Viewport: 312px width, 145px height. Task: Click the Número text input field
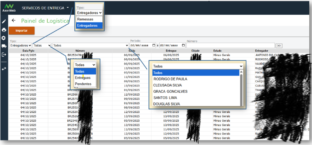pyautogui.click(x=230, y=45)
